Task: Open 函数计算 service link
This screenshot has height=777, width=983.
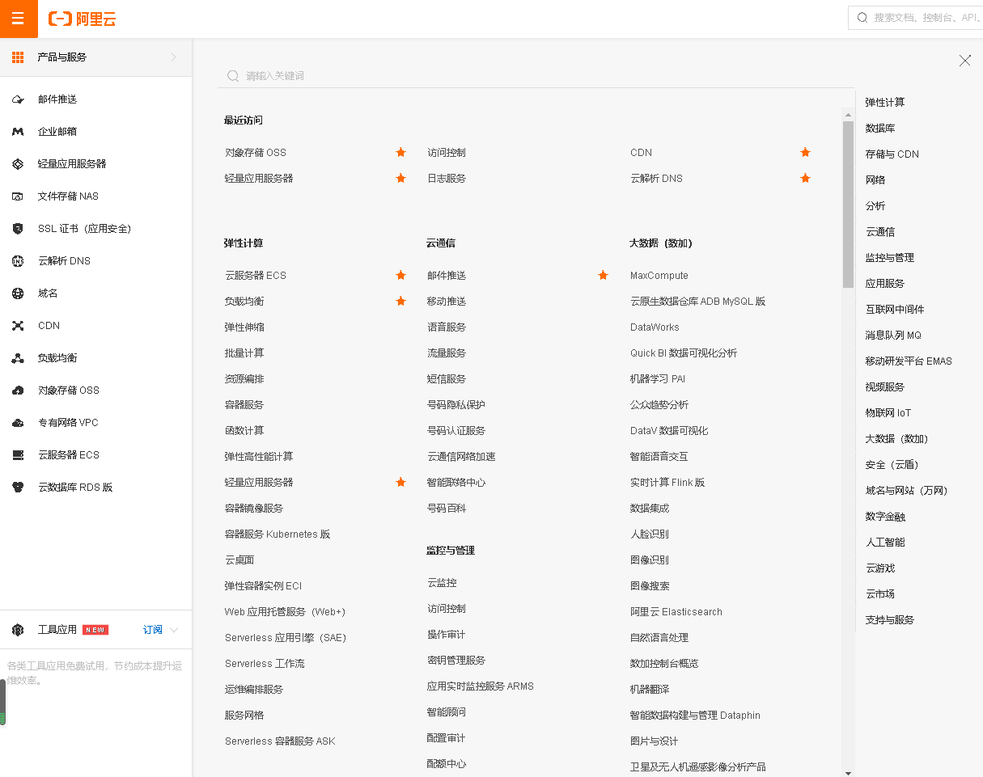Action: click(x=244, y=431)
